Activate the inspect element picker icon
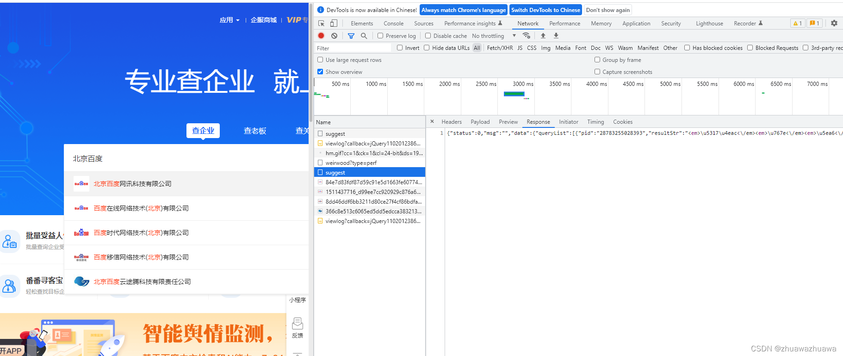843x356 pixels. [322, 23]
